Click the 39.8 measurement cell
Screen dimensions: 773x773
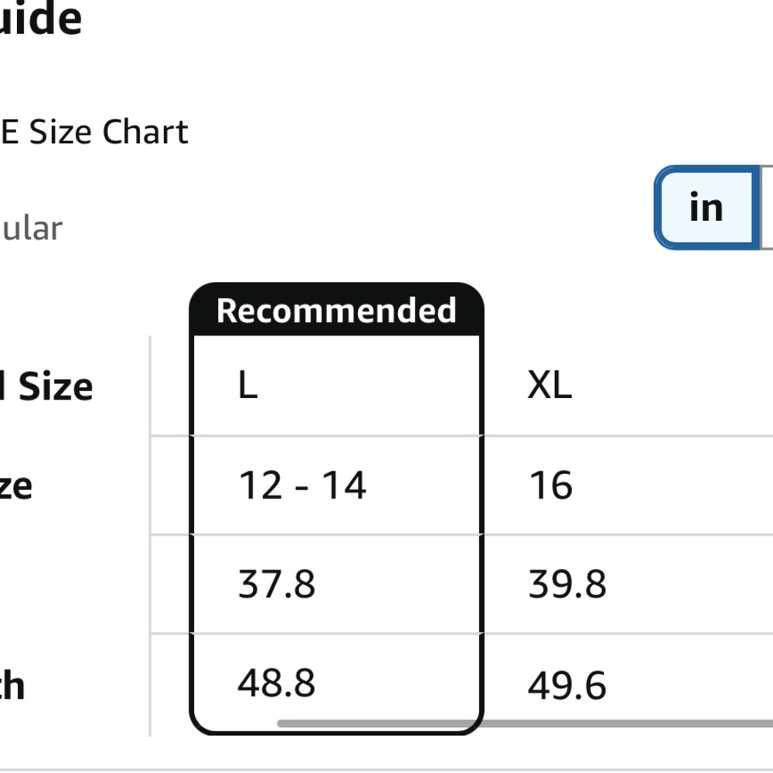(x=567, y=584)
